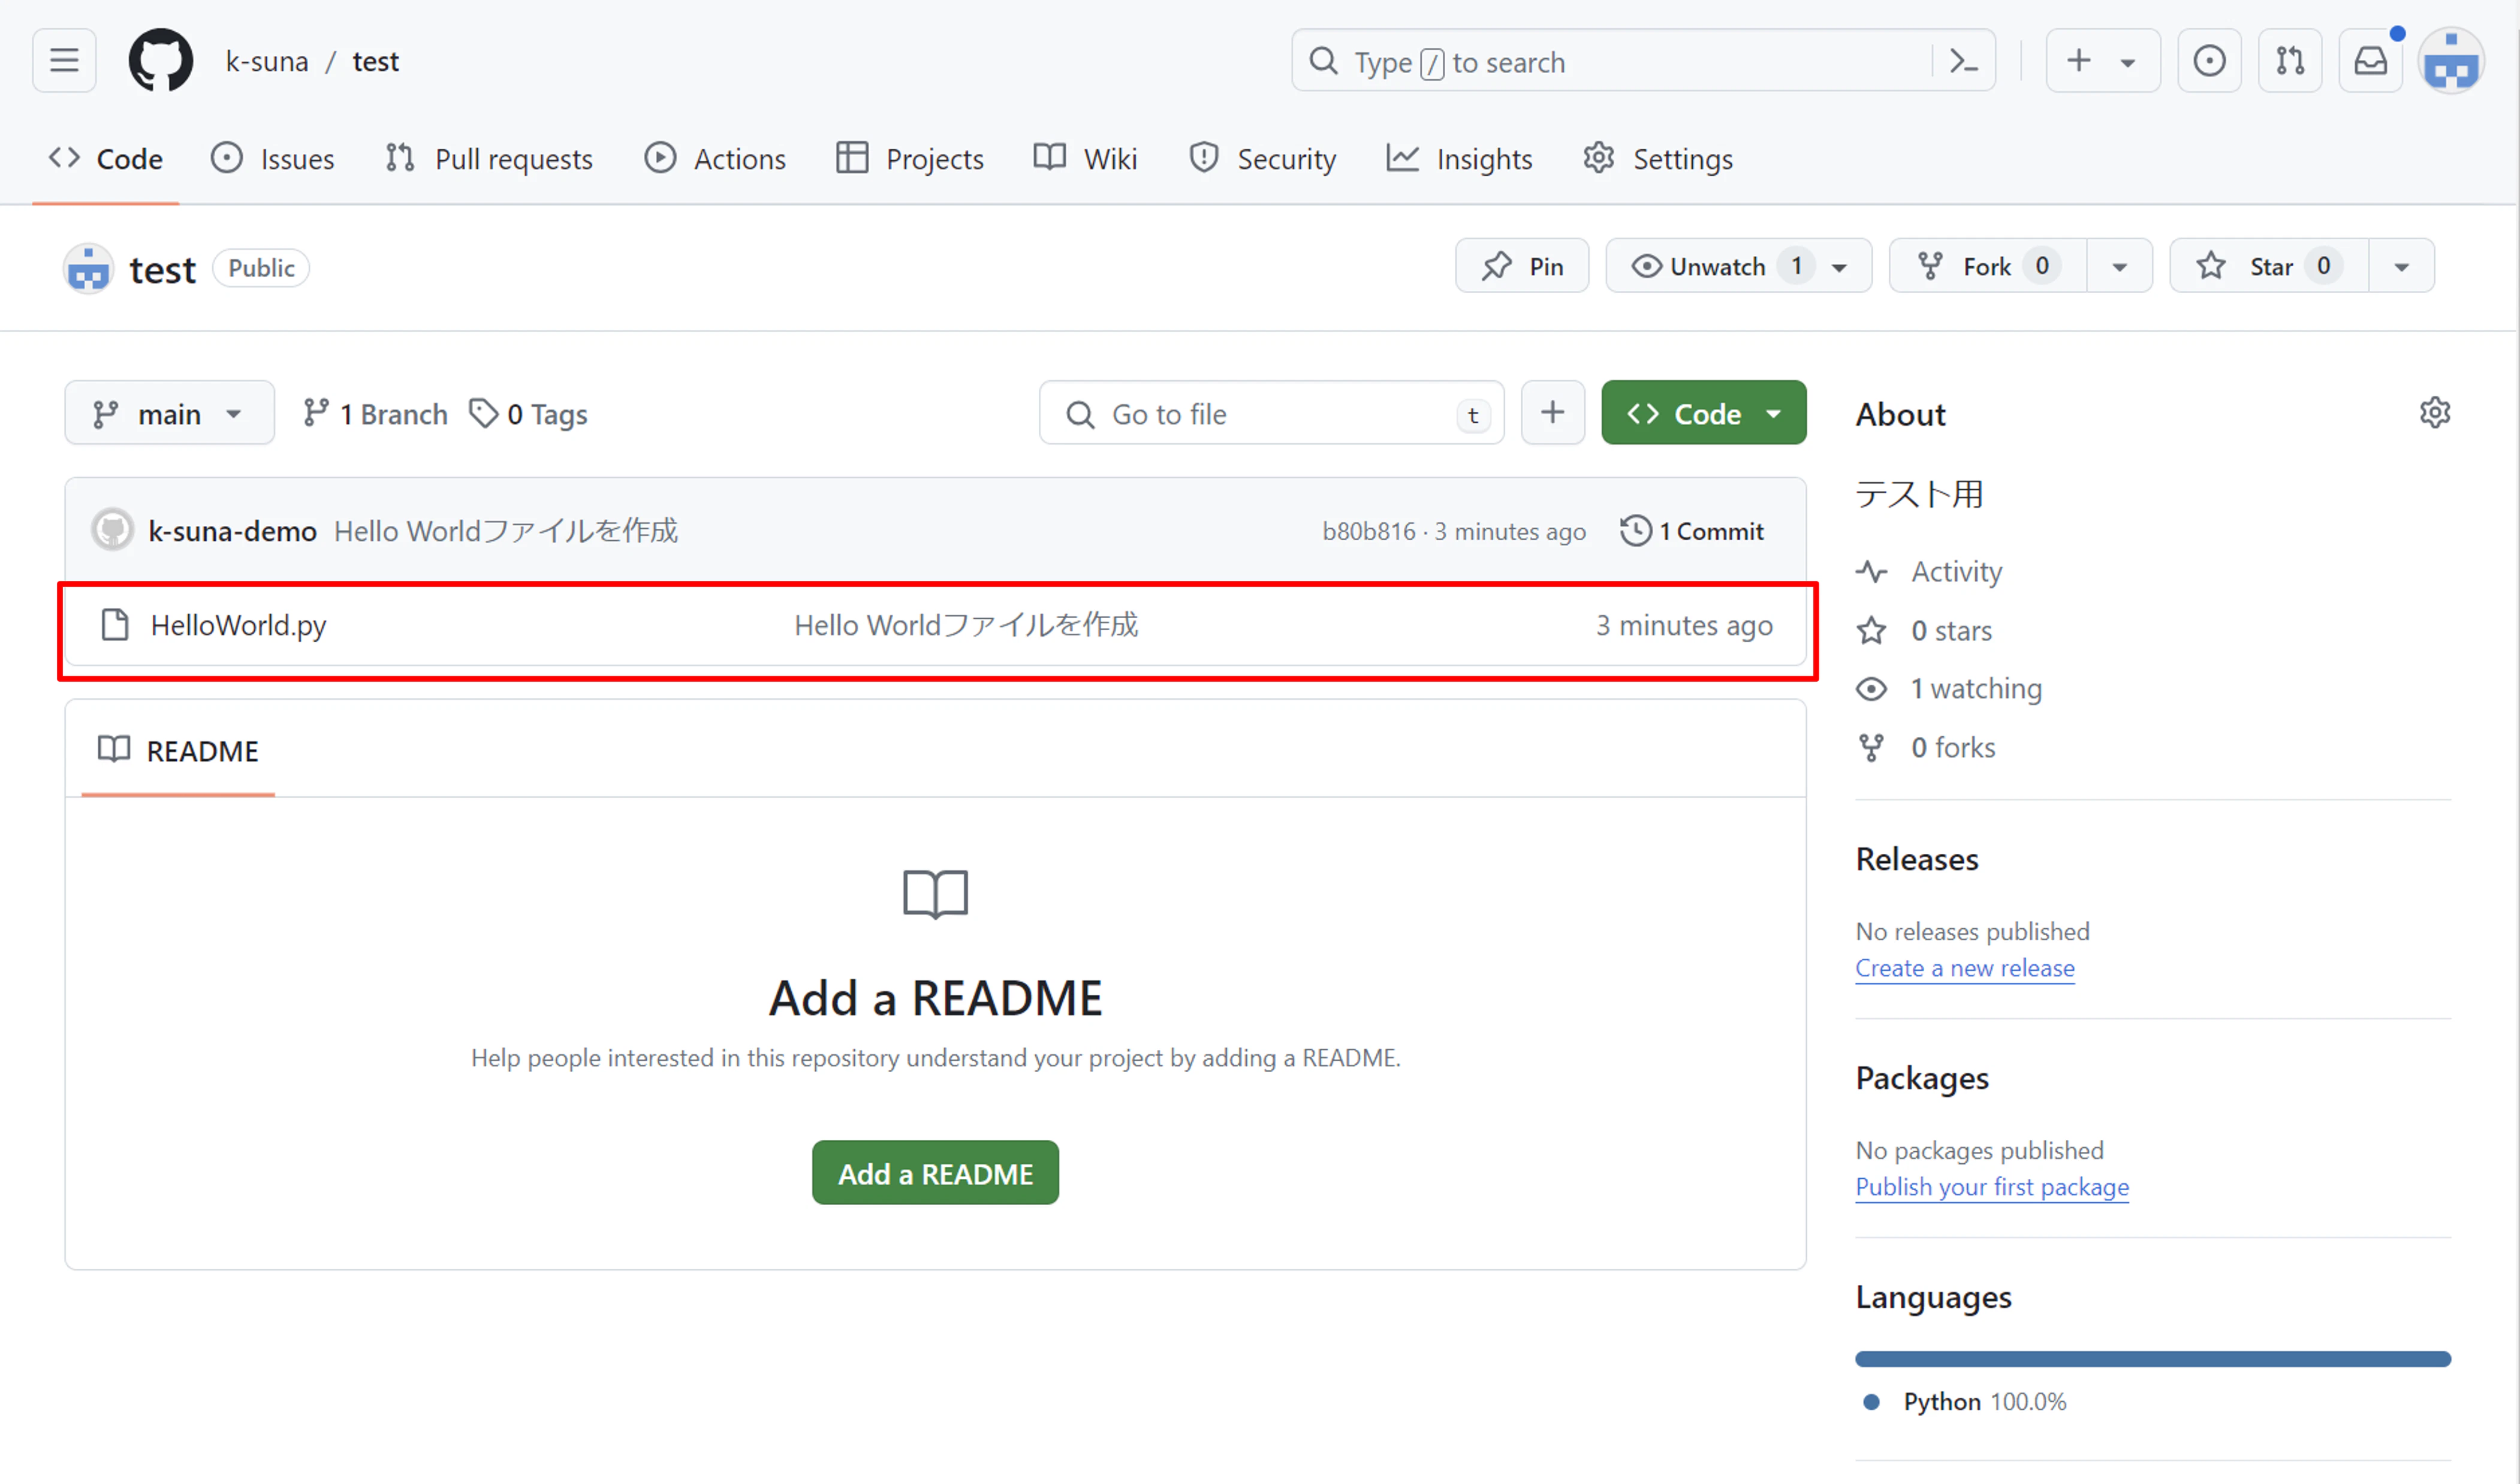View 1 Branch list

(375, 414)
